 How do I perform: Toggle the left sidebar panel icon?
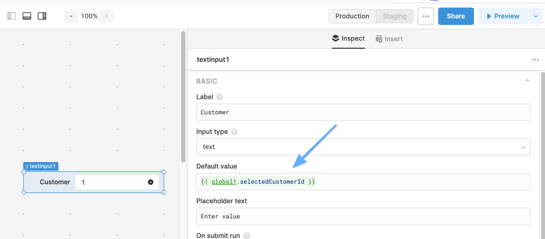click(12, 16)
